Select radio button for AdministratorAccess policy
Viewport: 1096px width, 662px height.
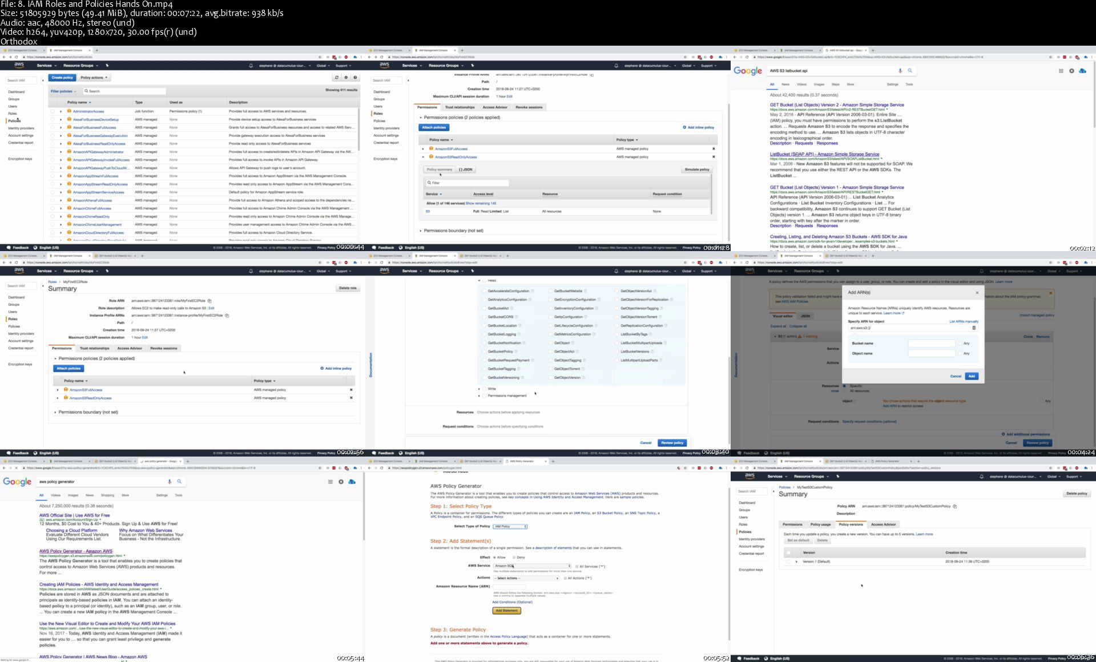point(53,111)
